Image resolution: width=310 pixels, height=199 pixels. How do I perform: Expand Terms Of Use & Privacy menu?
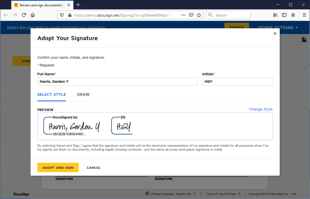tap(223, 194)
